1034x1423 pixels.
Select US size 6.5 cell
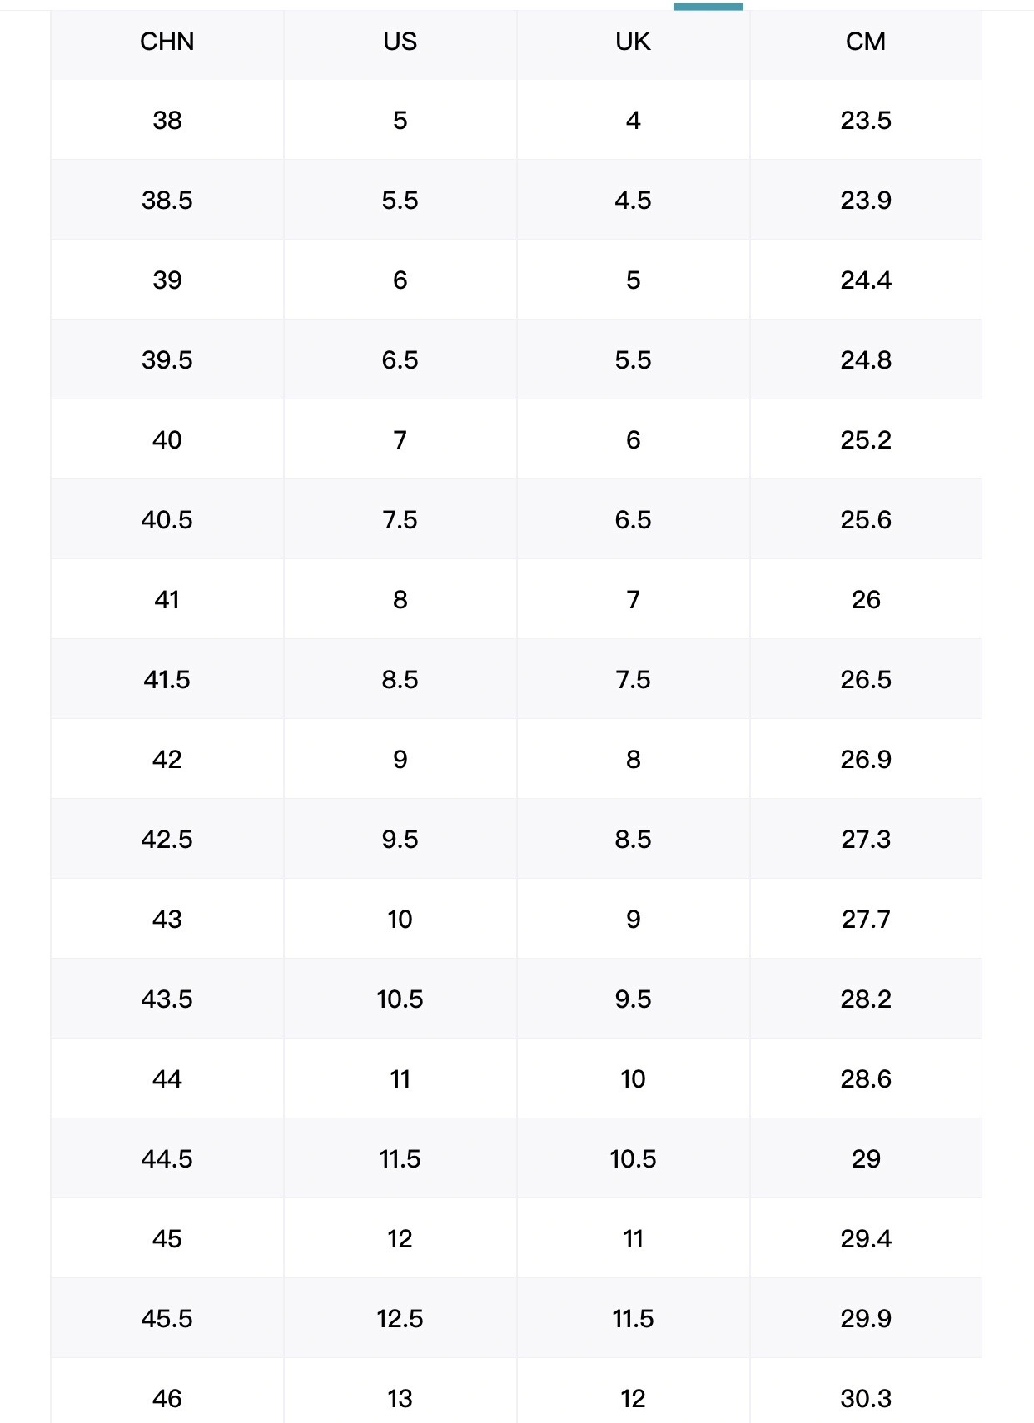400,359
